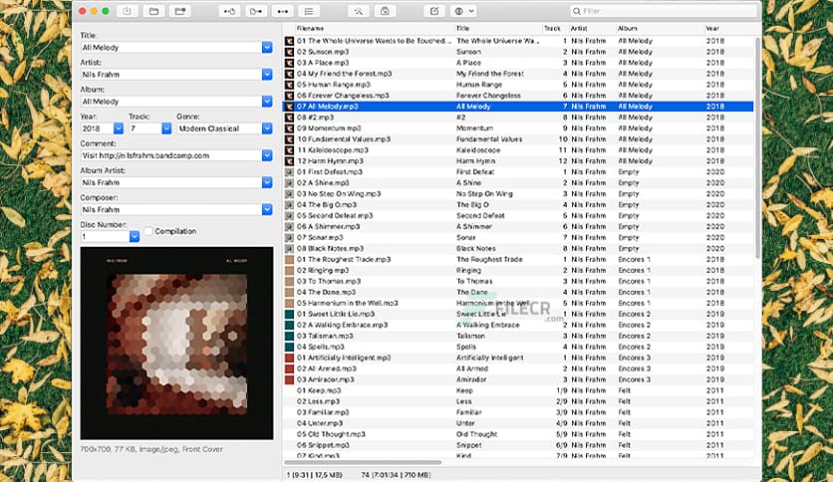Viewport: 833px width, 482px height.
Task: Sort by the Artist column header
Action: (579, 29)
